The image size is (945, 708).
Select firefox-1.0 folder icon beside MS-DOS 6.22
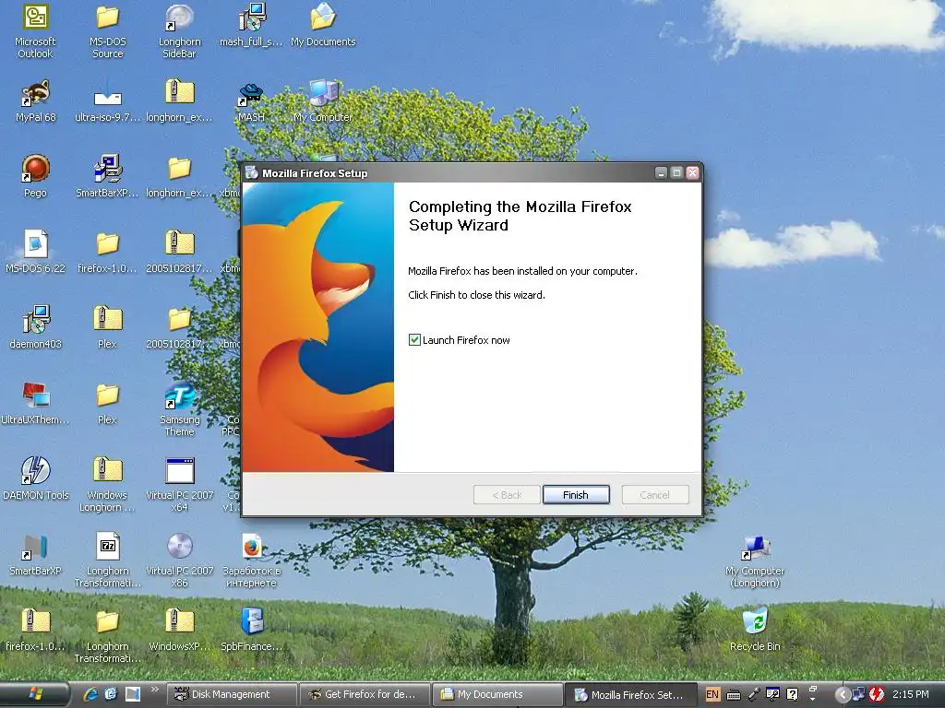point(107,243)
